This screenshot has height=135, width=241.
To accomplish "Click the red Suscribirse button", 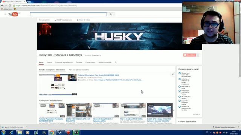I will (190, 55).
